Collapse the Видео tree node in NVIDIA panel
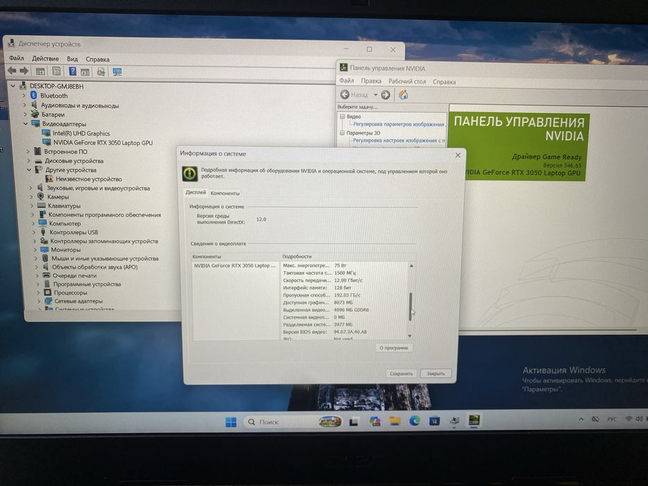648x486 pixels. click(x=342, y=117)
